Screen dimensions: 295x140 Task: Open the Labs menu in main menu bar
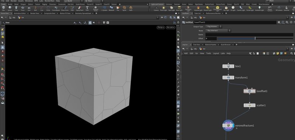coord(41,1)
